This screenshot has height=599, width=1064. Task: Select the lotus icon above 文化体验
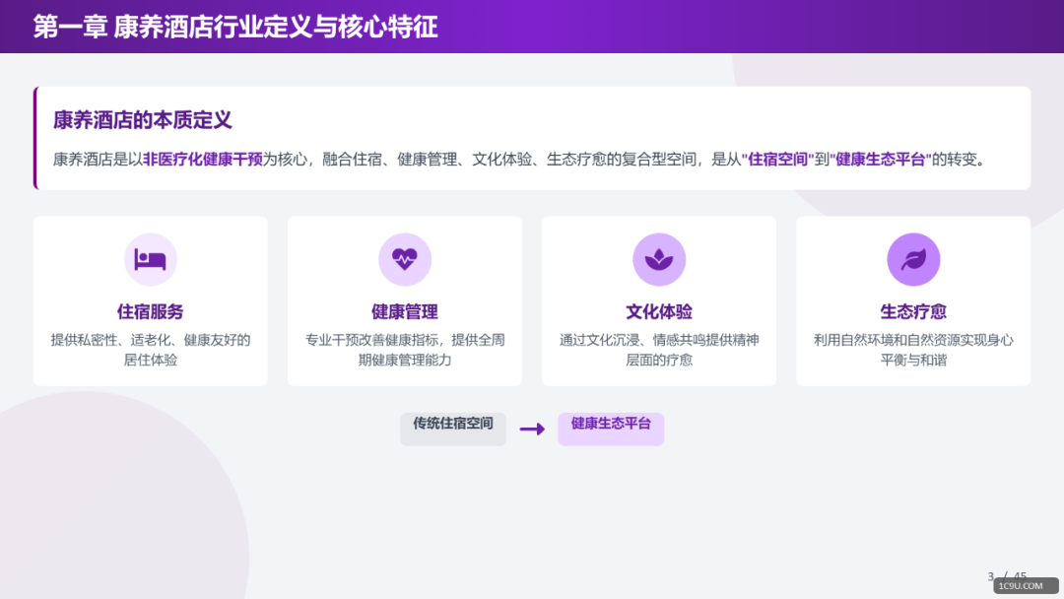click(658, 258)
